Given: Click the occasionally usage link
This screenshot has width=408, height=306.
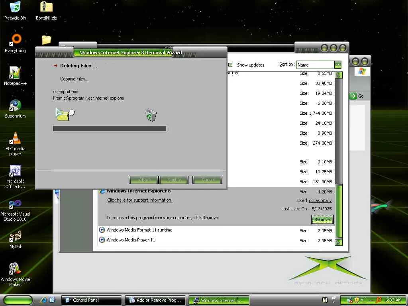Looking at the screenshot, I should pyautogui.click(x=320, y=200).
